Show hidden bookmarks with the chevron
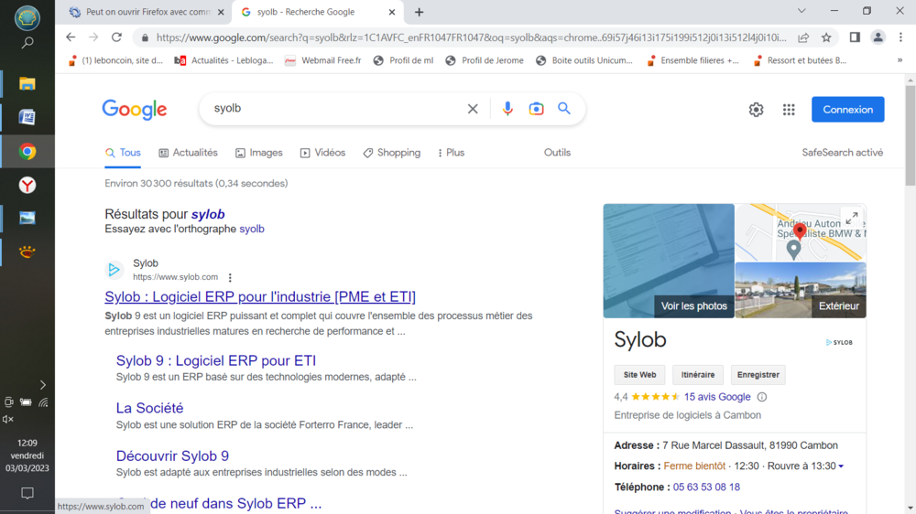This screenshot has width=916, height=514. (x=900, y=60)
